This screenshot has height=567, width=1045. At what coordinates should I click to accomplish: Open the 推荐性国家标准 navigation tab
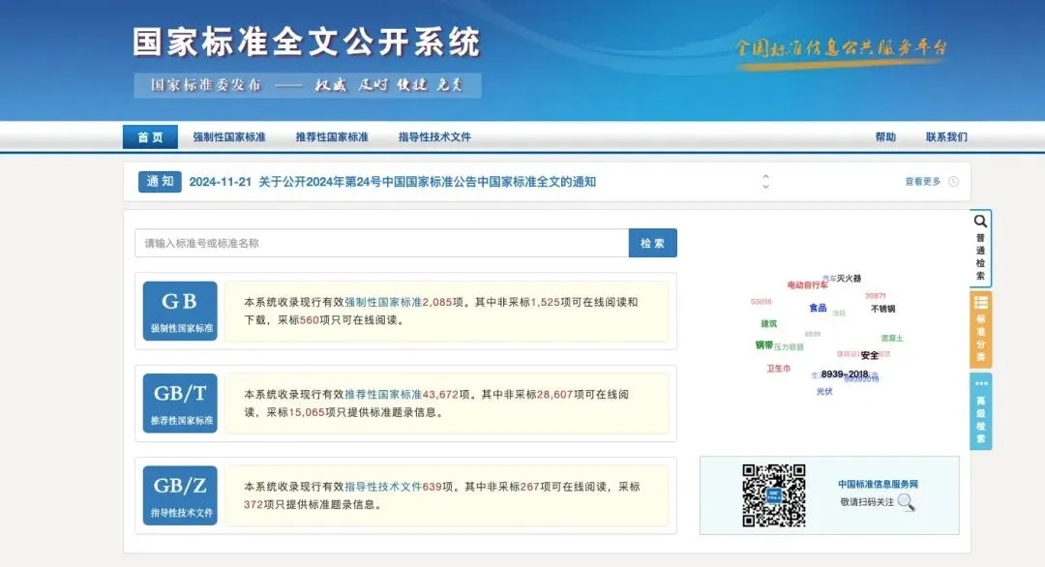tap(332, 137)
